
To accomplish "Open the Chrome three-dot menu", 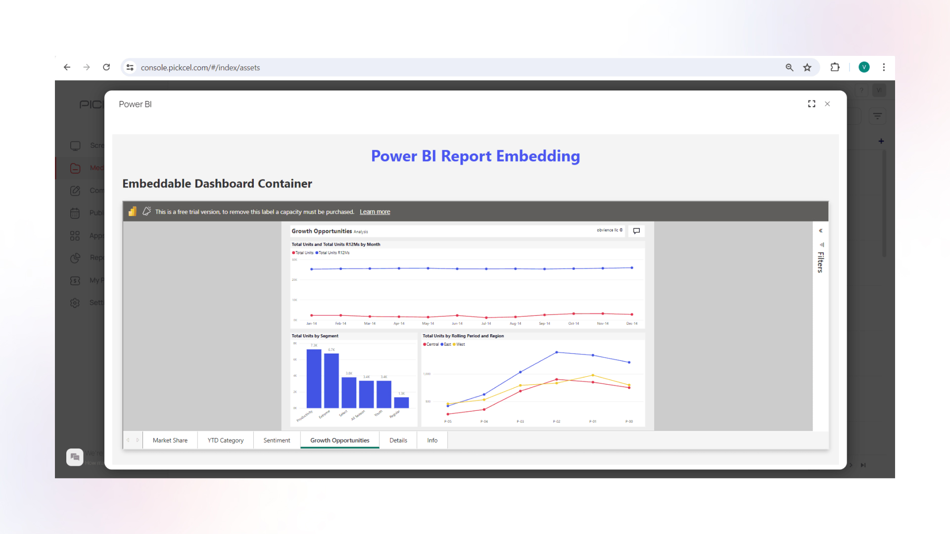I will pyautogui.click(x=884, y=67).
